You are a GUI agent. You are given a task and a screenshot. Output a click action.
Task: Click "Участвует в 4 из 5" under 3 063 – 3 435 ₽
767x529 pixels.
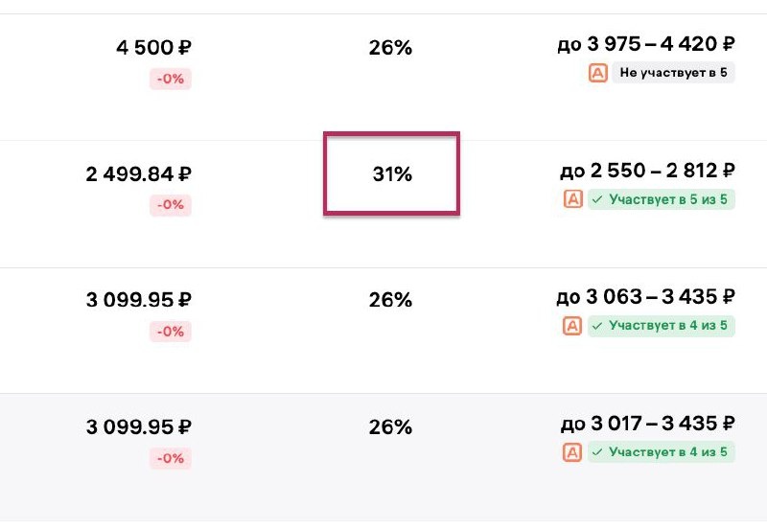(x=661, y=326)
